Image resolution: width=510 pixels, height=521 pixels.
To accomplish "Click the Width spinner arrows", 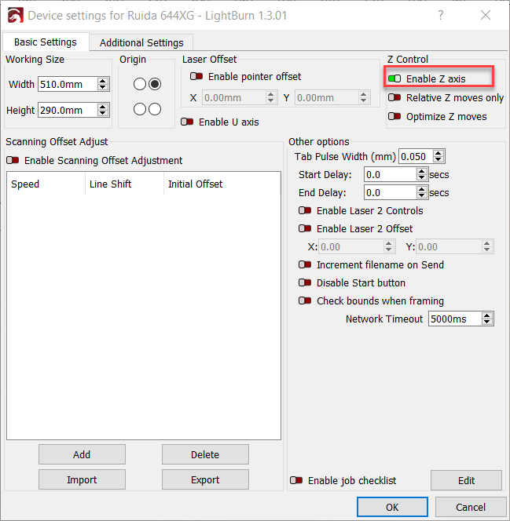I will (103, 84).
